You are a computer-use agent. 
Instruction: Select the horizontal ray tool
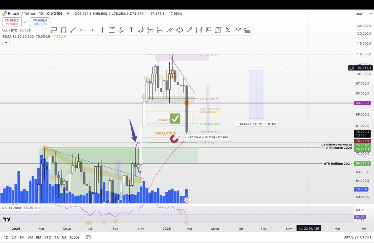coord(83,30)
